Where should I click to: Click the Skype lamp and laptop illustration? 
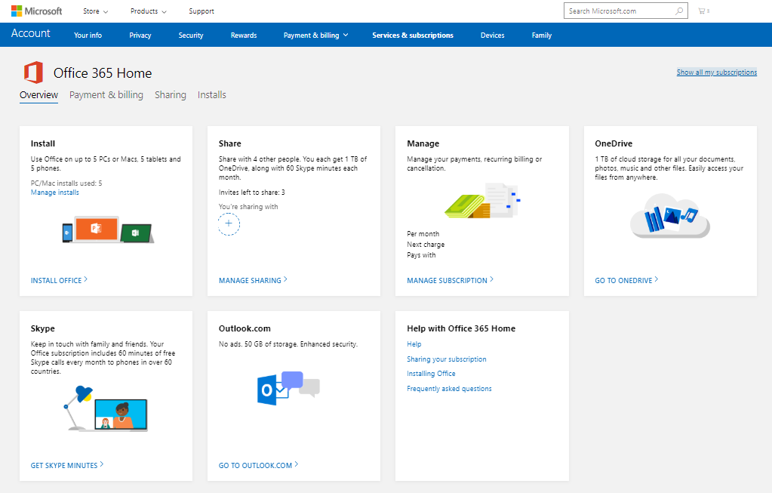pos(106,408)
